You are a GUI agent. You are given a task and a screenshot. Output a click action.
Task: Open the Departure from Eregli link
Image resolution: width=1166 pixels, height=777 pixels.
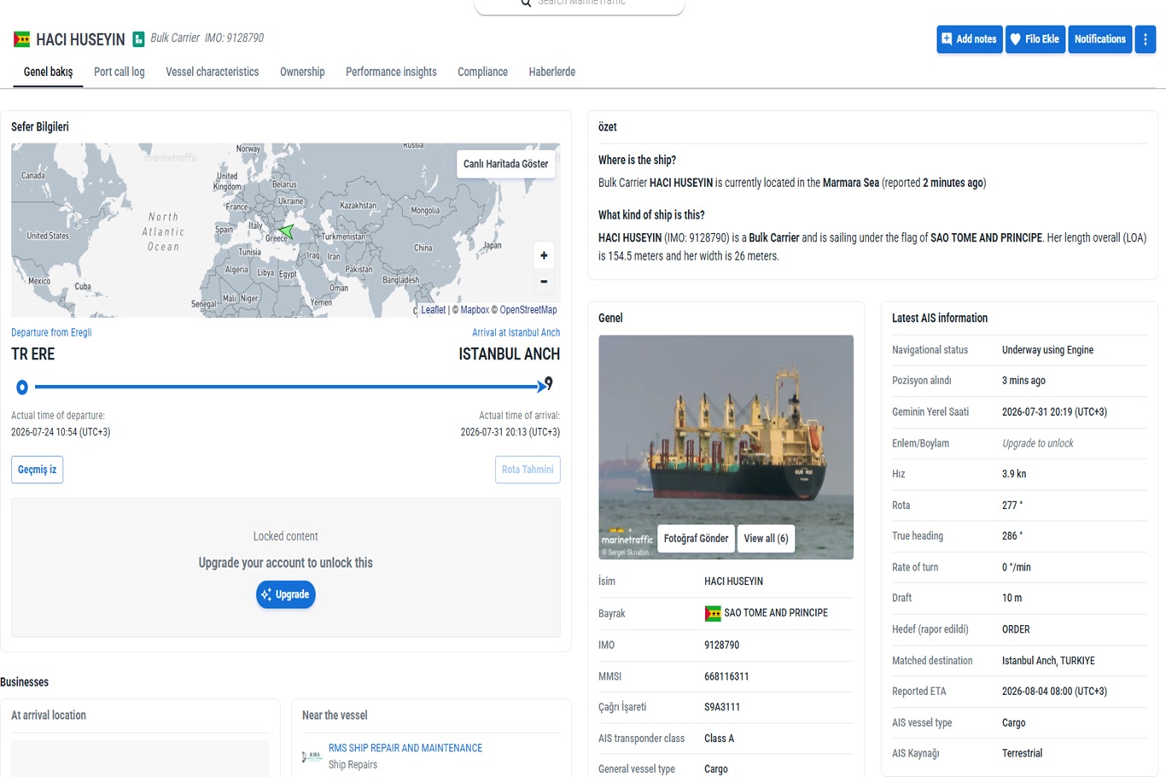point(51,333)
